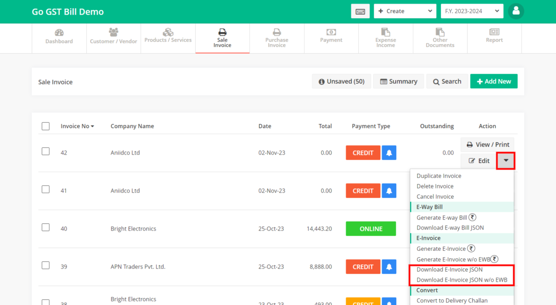Viewport: 556px width, 305px height.
Task: Click the keyboard shortcuts icon in header
Action: 360,11
